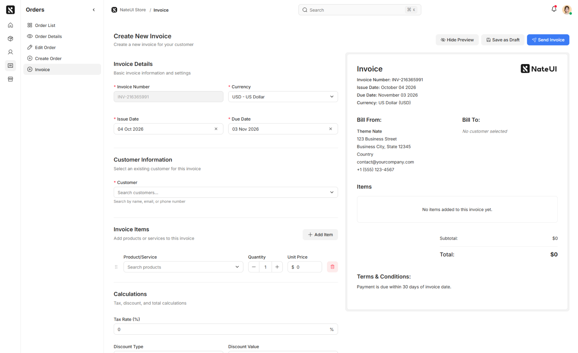Click the NateUI logo in the sidebar rail
The image size is (578, 353).
(10, 10)
